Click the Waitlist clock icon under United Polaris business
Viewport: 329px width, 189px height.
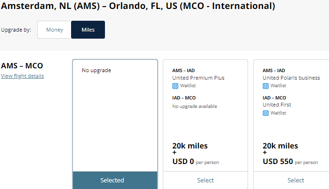266,86
